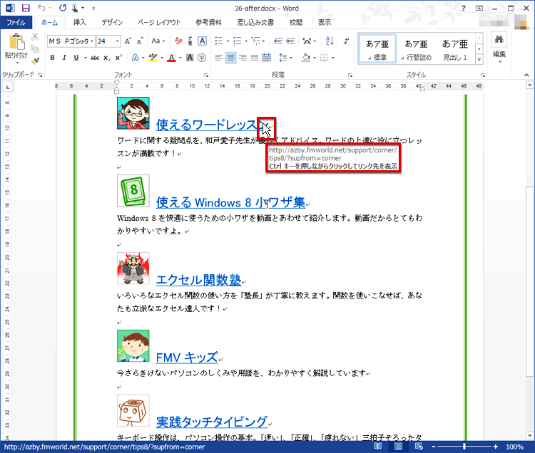
Task: Click the Paste (貼り付け) clipboard icon
Action: (16, 42)
